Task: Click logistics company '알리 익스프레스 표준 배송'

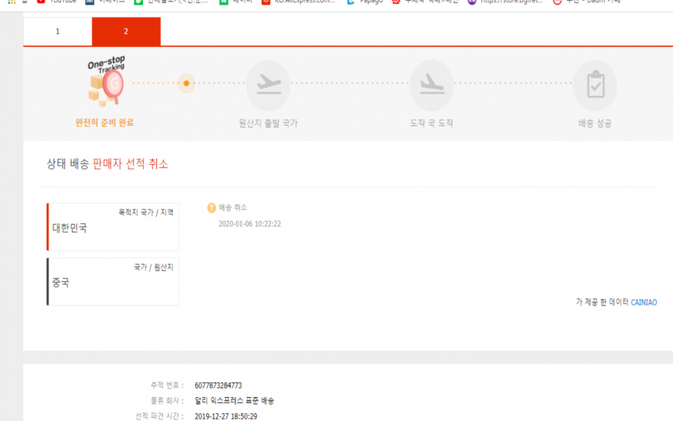Action: [235, 400]
